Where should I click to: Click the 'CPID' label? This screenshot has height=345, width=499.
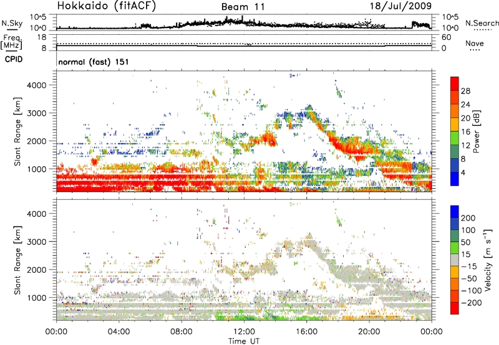14,59
